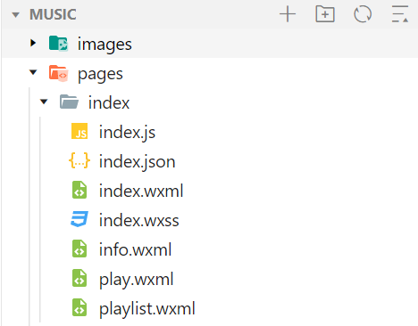Click the green icon beside play.wxml

click(x=79, y=278)
